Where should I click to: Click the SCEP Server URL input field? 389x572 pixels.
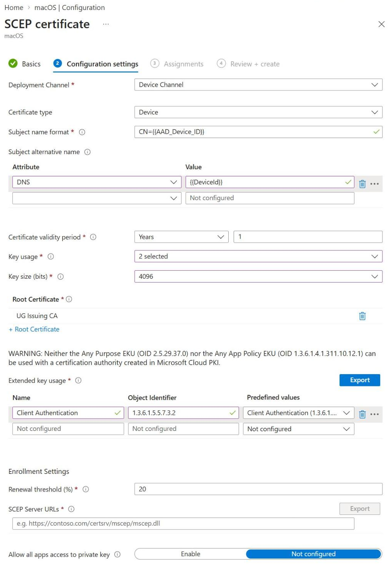click(183, 524)
